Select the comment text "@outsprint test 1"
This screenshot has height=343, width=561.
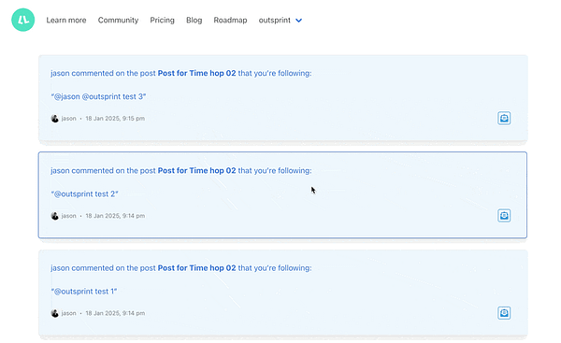pos(84,292)
